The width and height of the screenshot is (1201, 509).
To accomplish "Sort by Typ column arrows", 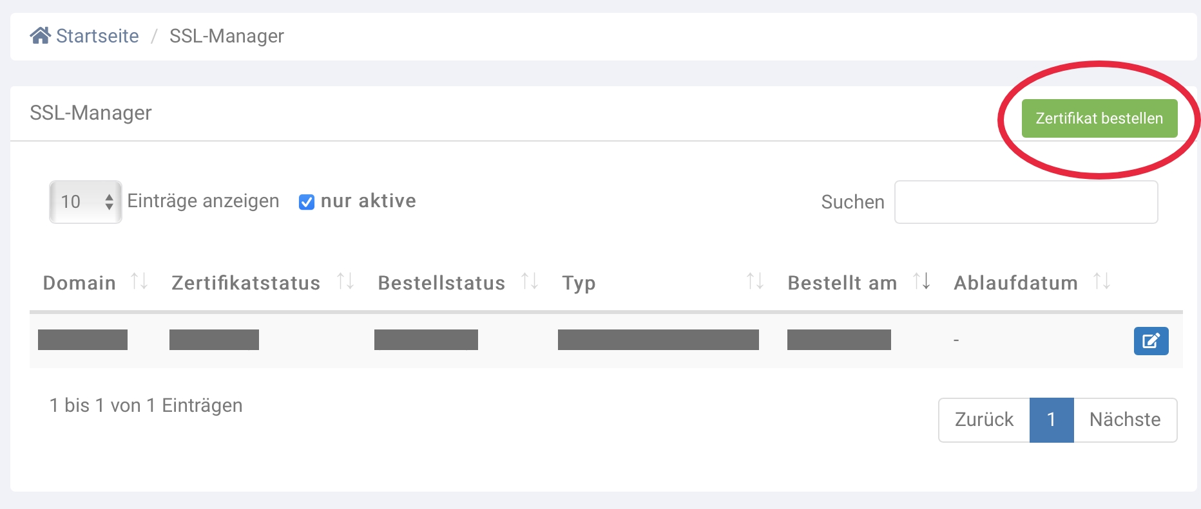I will point(754,281).
